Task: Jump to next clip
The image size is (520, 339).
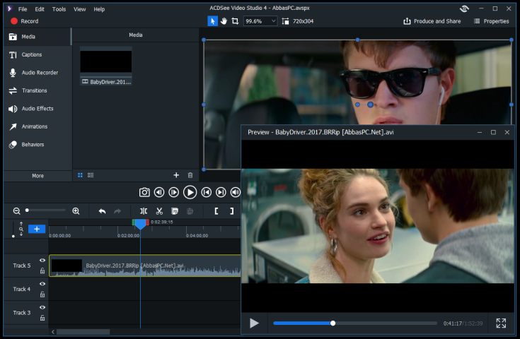Action: [x=221, y=192]
